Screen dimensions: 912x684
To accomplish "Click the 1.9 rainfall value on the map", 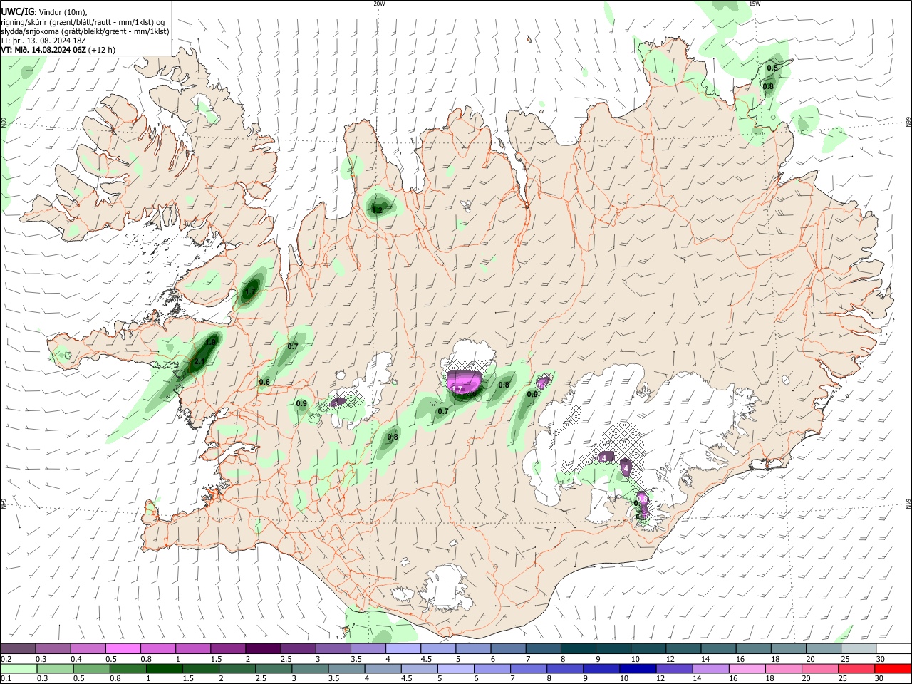I will (x=210, y=342).
